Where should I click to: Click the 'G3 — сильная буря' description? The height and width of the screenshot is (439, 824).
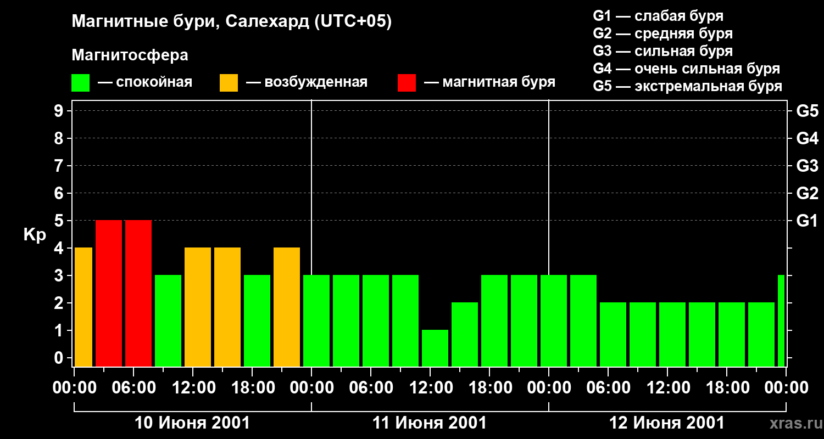[x=663, y=51]
